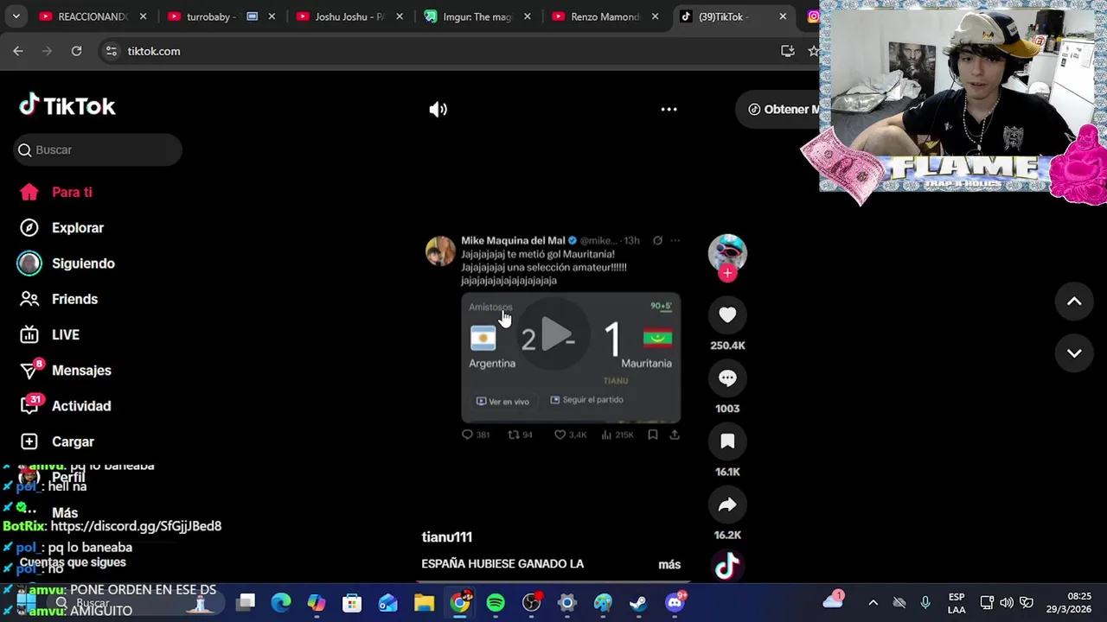Like the video with 250.4K likes
The width and height of the screenshot is (1107, 622).
pos(727,315)
